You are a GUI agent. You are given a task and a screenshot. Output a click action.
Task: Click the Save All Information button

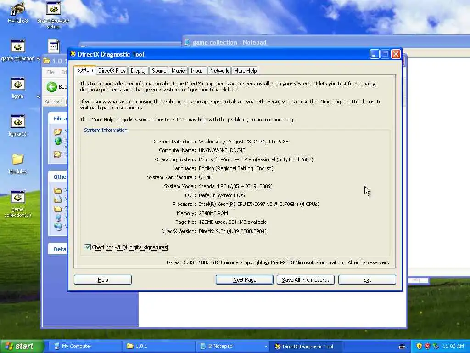(305, 280)
